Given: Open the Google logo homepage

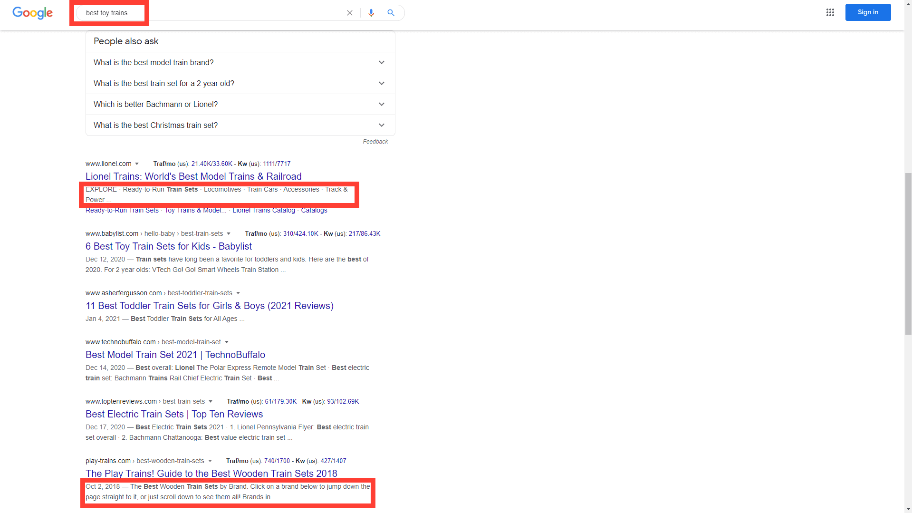Looking at the screenshot, I should [x=32, y=13].
